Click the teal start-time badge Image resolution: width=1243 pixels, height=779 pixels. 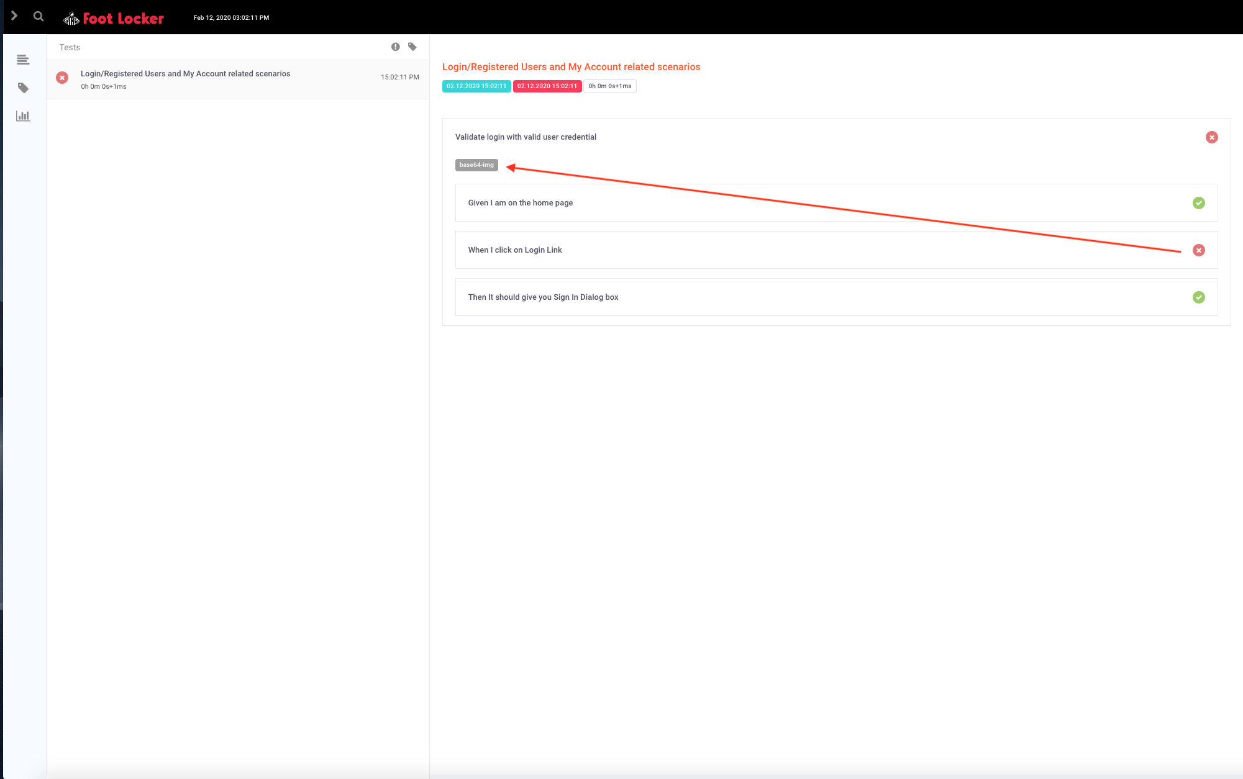[x=476, y=86]
